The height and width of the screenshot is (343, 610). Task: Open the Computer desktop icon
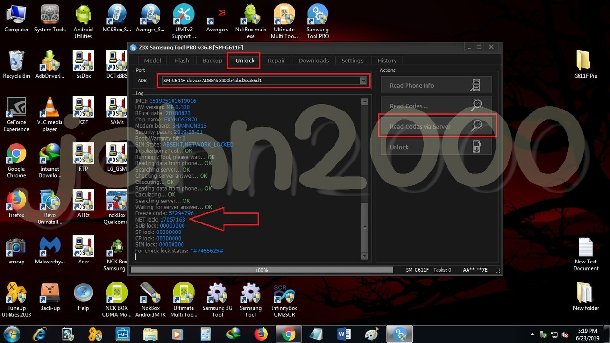click(17, 19)
